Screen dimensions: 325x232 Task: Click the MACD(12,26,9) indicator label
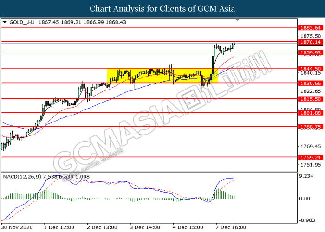[22, 177]
